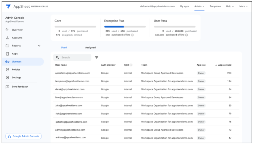The height and width of the screenshot is (144, 254).
Task: Click the Type column info icon
Action: (131, 65)
